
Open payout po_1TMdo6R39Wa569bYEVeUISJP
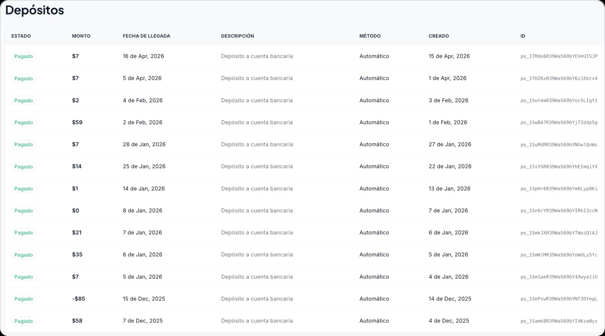[x=559, y=56]
